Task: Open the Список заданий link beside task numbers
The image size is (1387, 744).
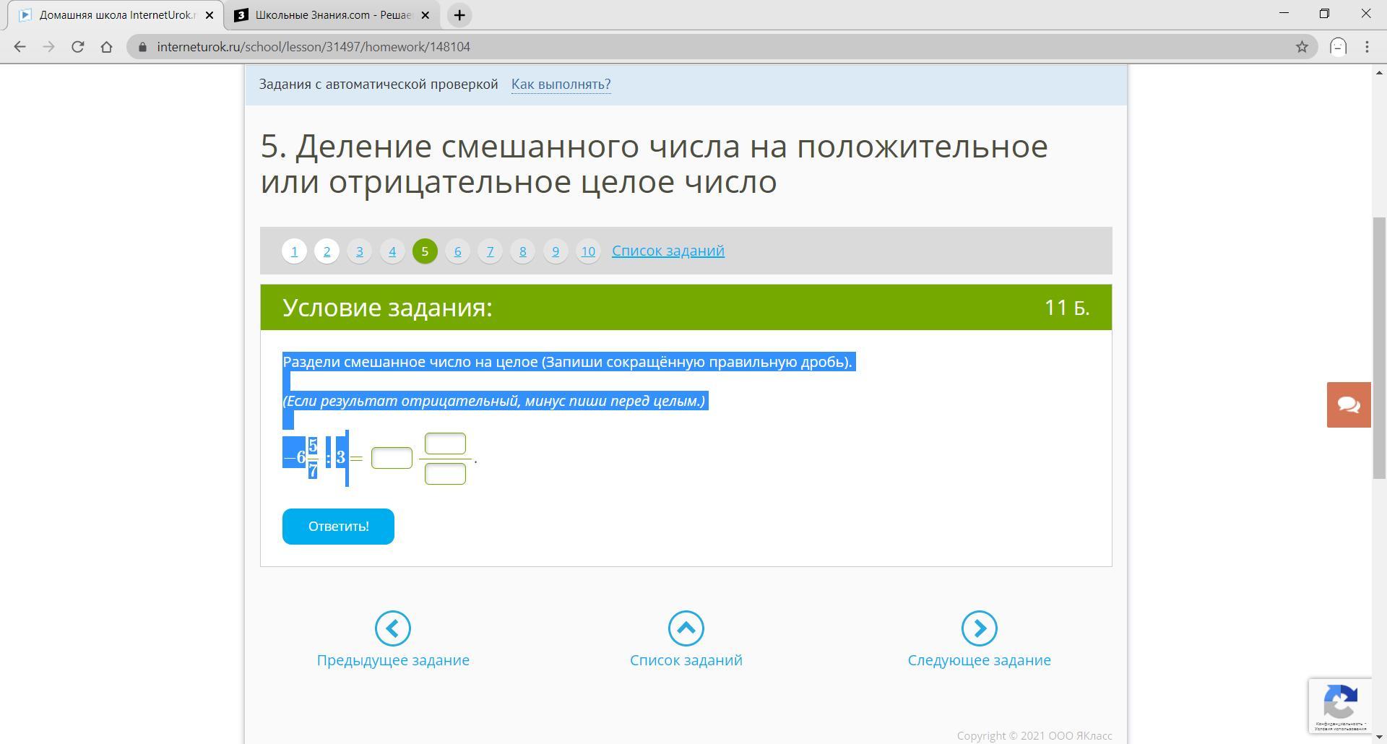Action: click(x=668, y=251)
